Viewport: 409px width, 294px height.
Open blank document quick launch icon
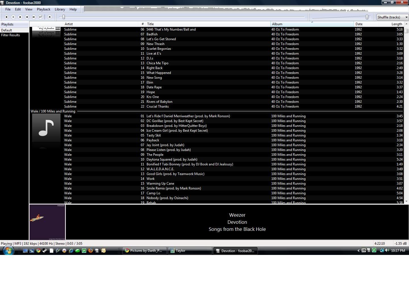coord(51,251)
